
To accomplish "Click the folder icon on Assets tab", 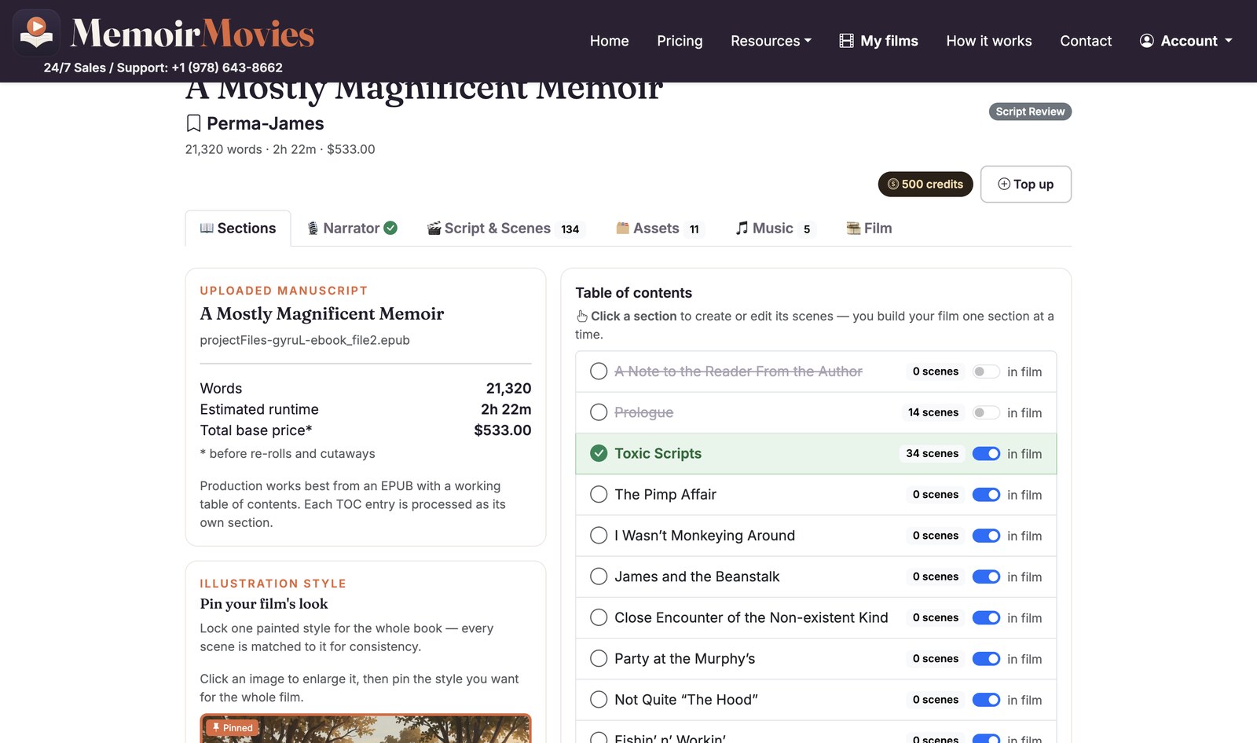I will [623, 228].
